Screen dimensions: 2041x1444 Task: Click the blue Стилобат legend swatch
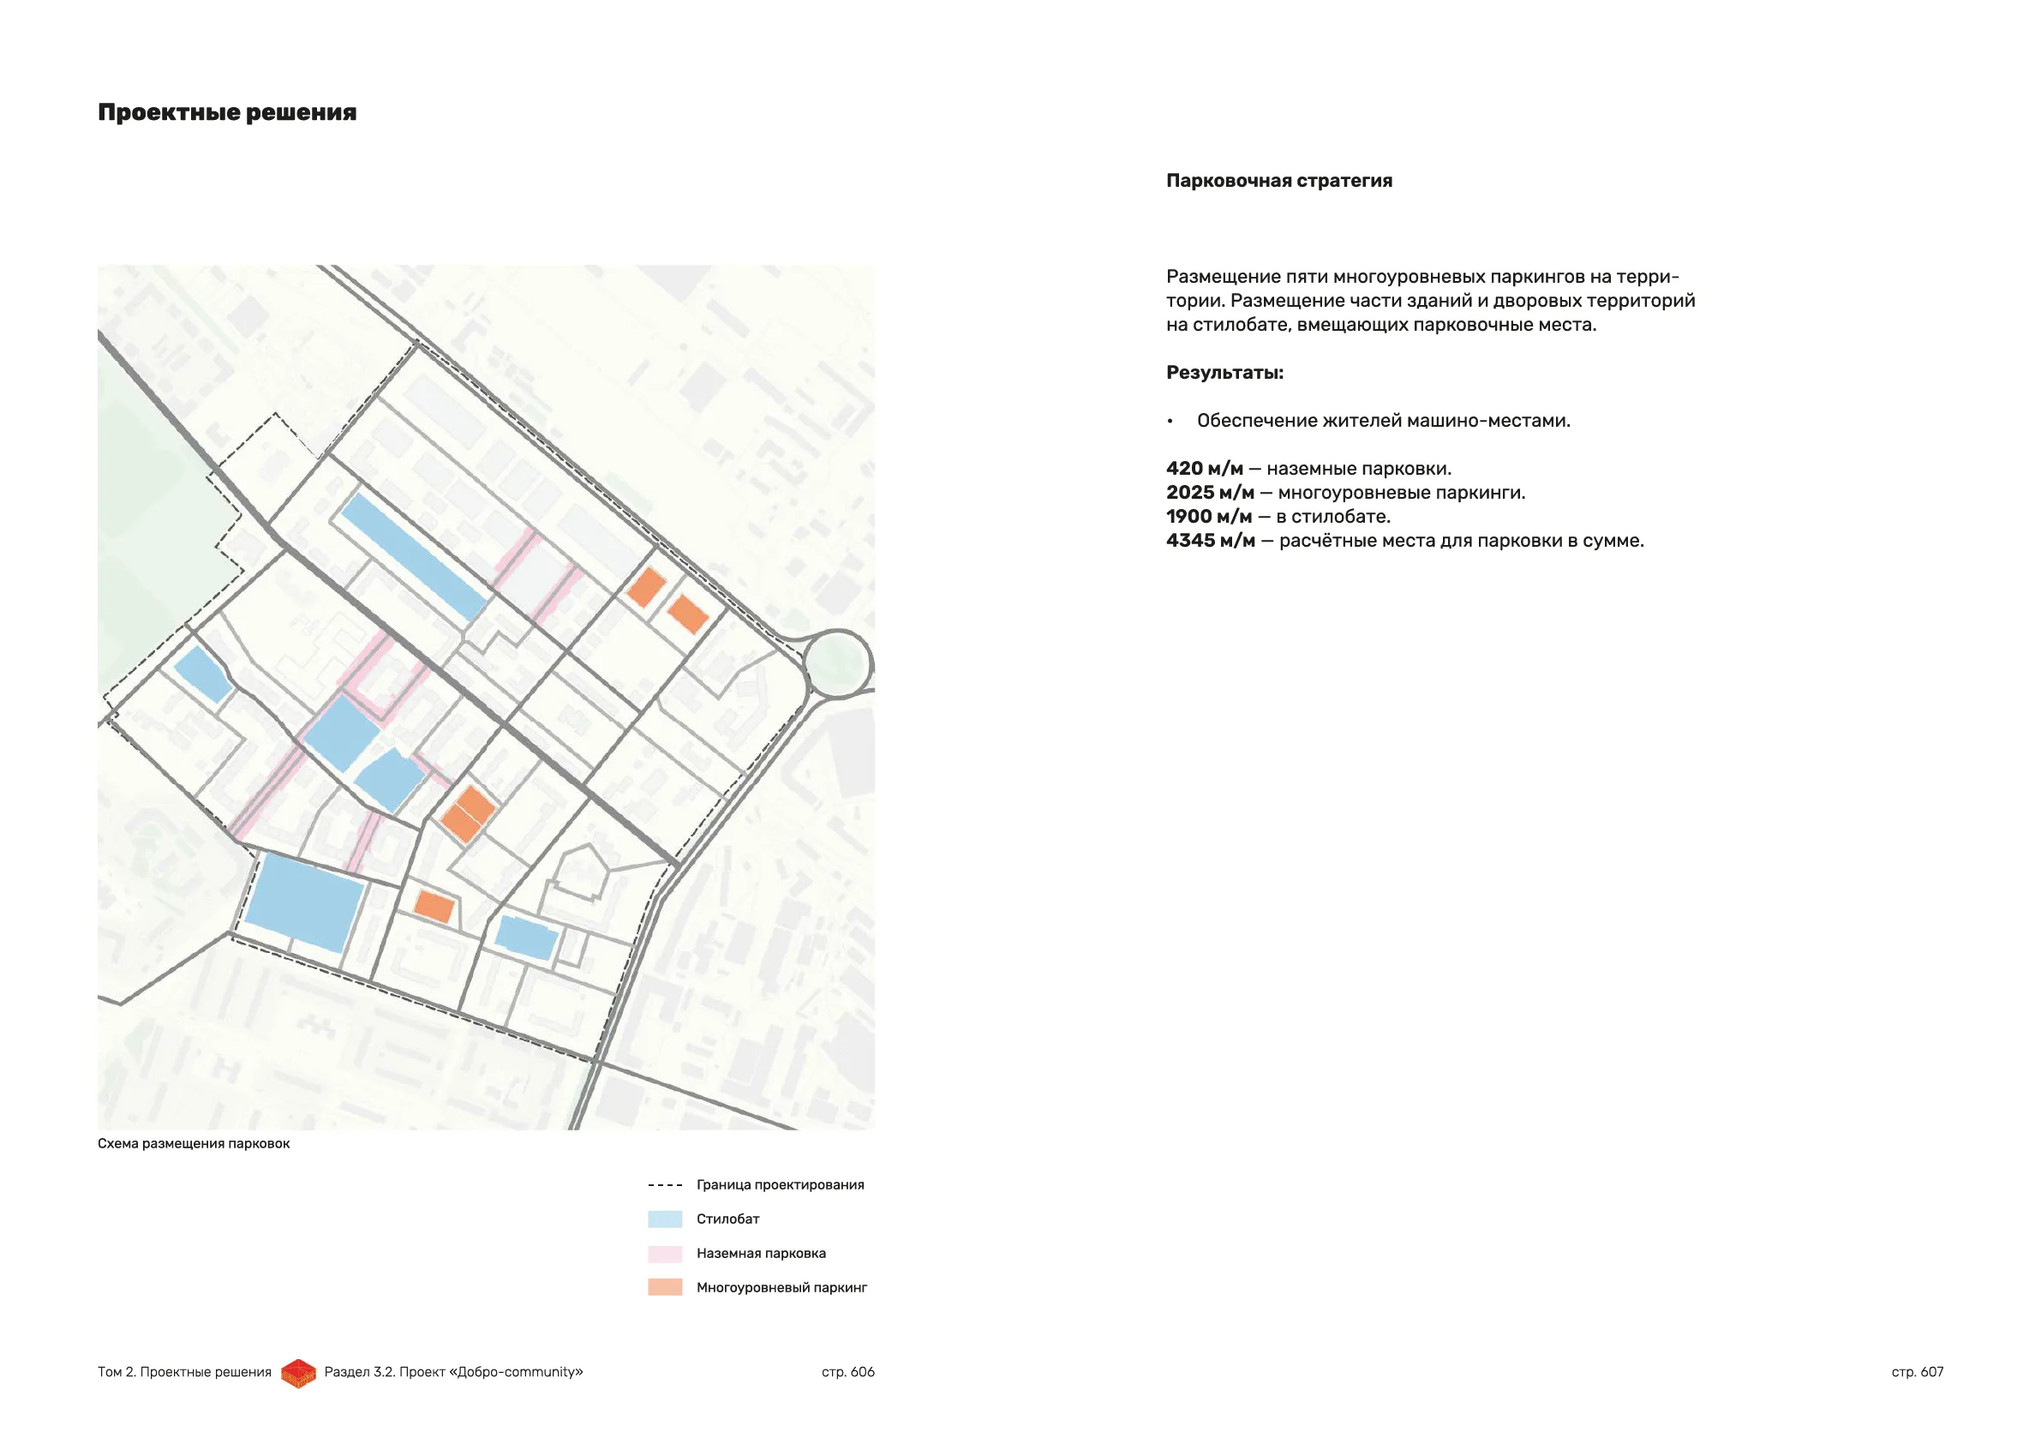[665, 1219]
